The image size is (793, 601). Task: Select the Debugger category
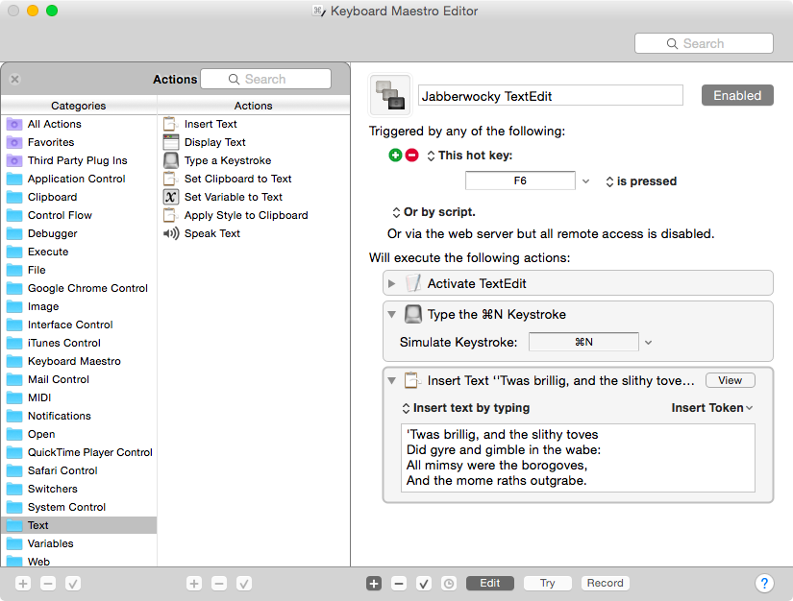pyautogui.click(x=79, y=233)
